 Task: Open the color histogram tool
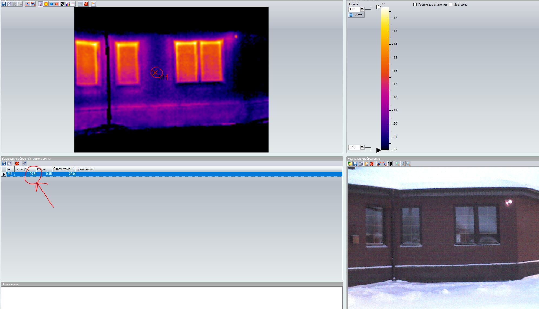(68, 4)
